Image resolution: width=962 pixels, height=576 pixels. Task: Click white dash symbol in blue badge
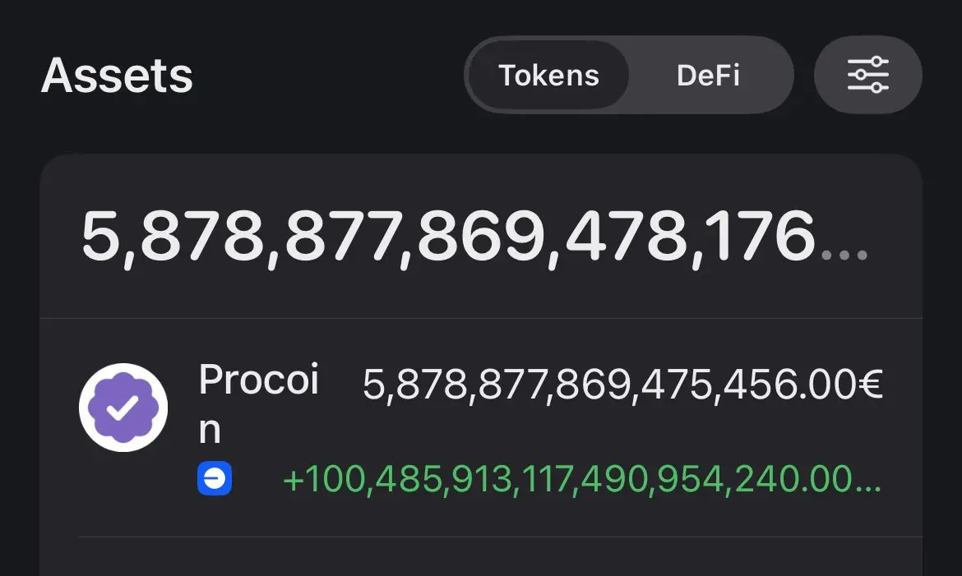215,478
